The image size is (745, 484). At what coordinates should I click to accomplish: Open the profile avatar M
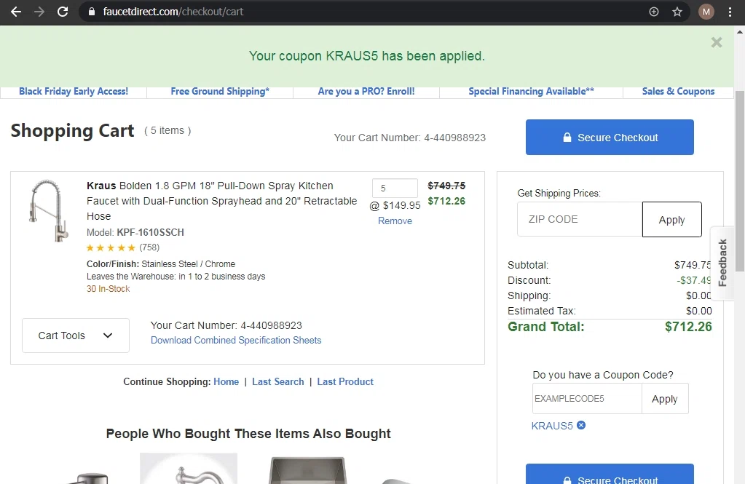pyautogui.click(x=706, y=12)
